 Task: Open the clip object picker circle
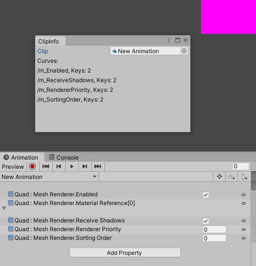coord(184,51)
